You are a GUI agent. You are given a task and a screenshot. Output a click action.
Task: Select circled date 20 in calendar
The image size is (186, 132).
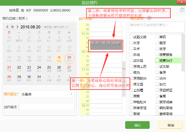(x=69, y=59)
